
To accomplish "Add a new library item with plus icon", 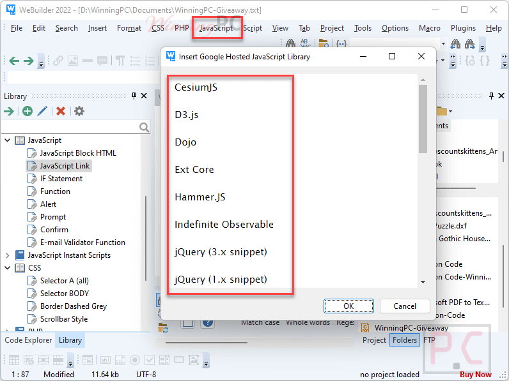I will click(x=27, y=111).
